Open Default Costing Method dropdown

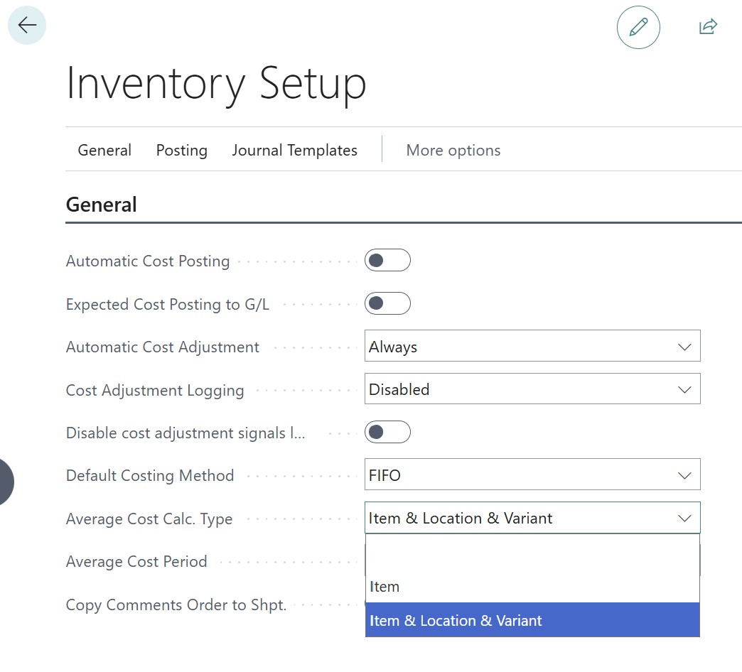coord(532,475)
